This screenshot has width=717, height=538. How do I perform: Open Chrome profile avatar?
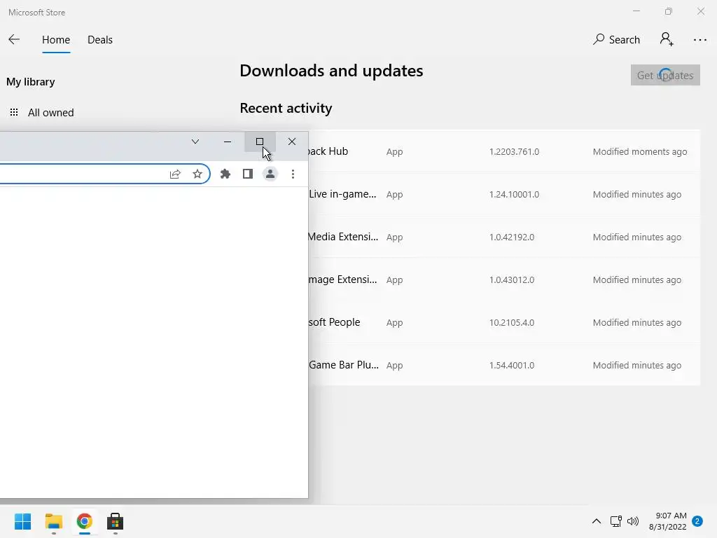pos(270,174)
